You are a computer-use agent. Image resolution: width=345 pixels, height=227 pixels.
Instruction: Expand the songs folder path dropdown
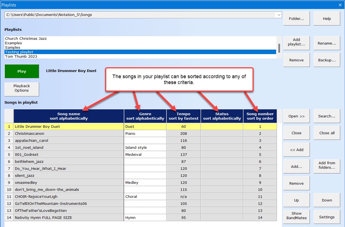coord(279,15)
